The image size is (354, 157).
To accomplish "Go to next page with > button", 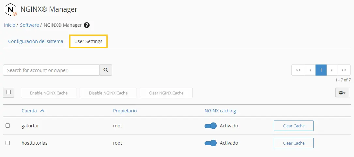I will point(331,70).
